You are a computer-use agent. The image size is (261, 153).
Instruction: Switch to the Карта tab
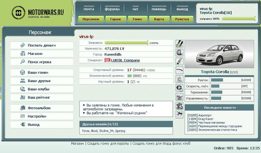(x=159, y=19)
